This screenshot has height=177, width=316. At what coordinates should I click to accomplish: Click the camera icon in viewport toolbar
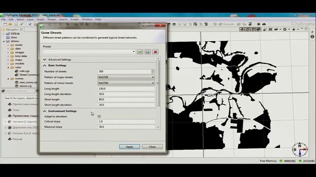[x=276, y=29]
